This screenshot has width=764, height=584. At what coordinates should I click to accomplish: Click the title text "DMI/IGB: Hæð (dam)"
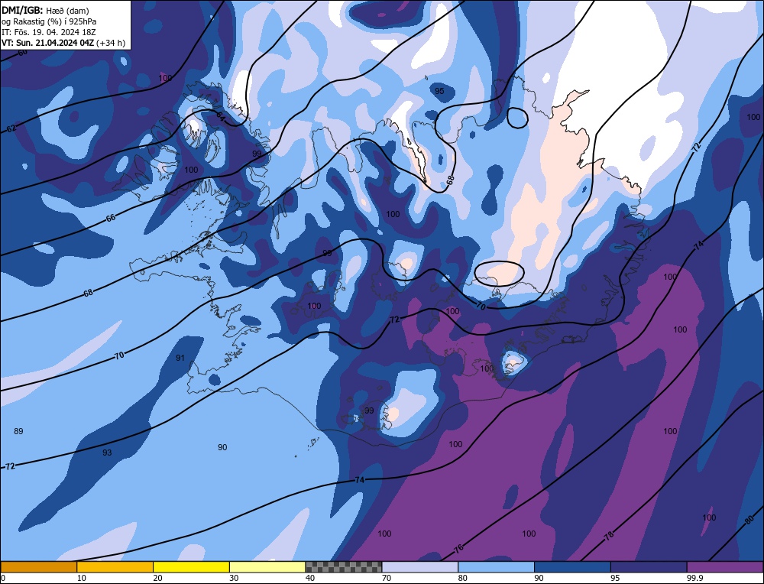[x=45, y=10]
